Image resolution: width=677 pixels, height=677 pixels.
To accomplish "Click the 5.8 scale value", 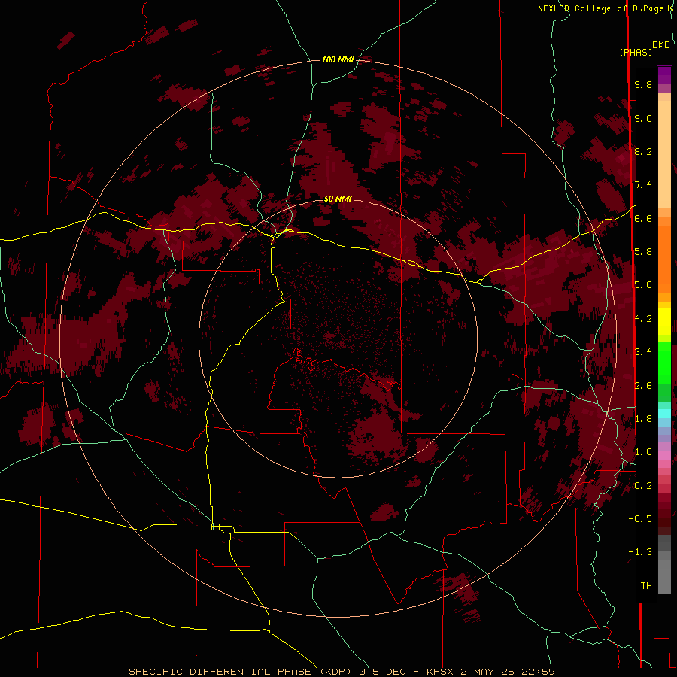I will (643, 251).
